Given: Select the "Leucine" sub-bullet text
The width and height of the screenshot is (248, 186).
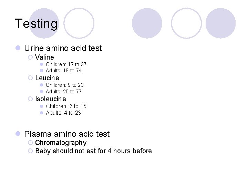Looking at the screenshot, I should 47,78.
